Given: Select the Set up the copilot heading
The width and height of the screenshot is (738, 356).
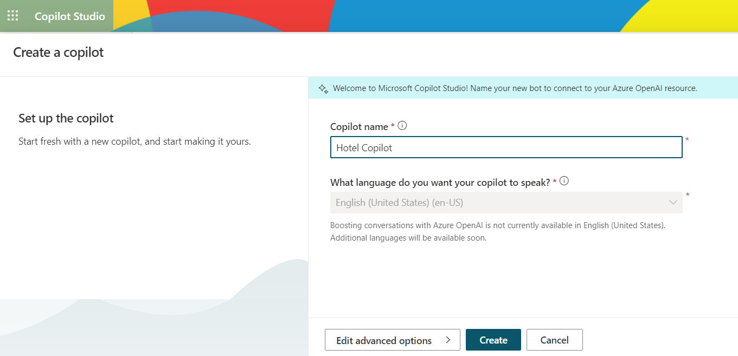Looking at the screenshot, I should pos(66,118).
